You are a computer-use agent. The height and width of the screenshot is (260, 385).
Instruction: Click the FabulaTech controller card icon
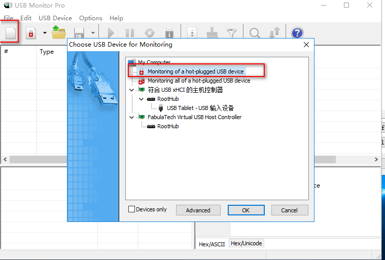142,117
